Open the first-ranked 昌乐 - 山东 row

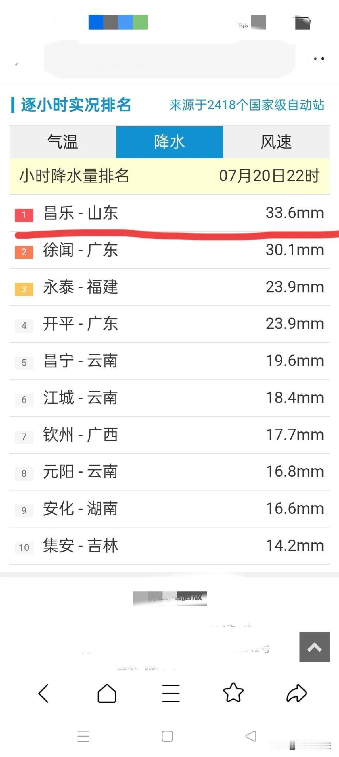(x=169, y=213)
